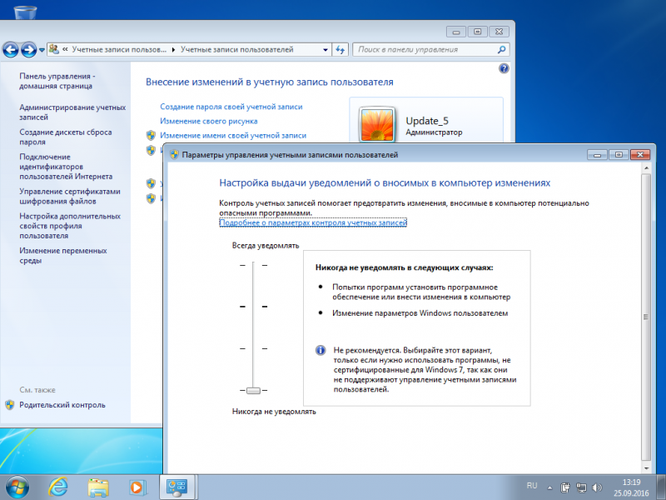Open the address bar history dropdown
666x500 pixels.
pyautogui.click(x=326, y=50)
